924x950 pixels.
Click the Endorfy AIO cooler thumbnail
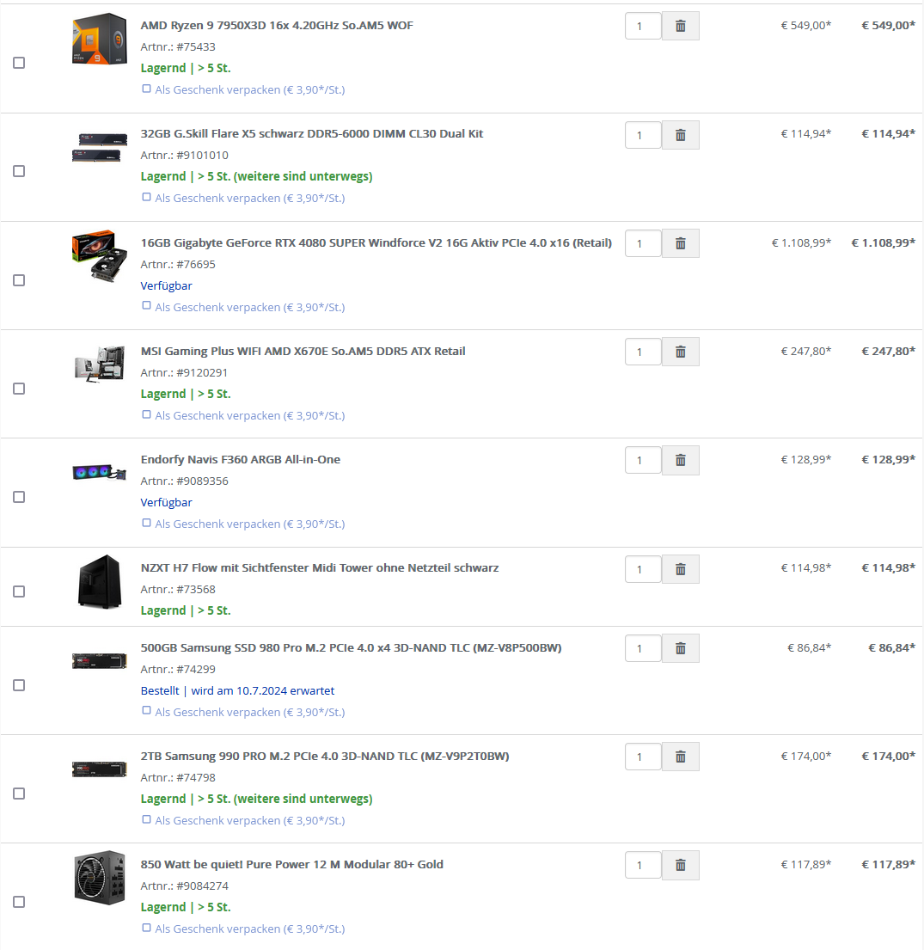tap(100, 472)
